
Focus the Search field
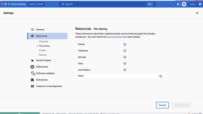[x=107, y=4]
